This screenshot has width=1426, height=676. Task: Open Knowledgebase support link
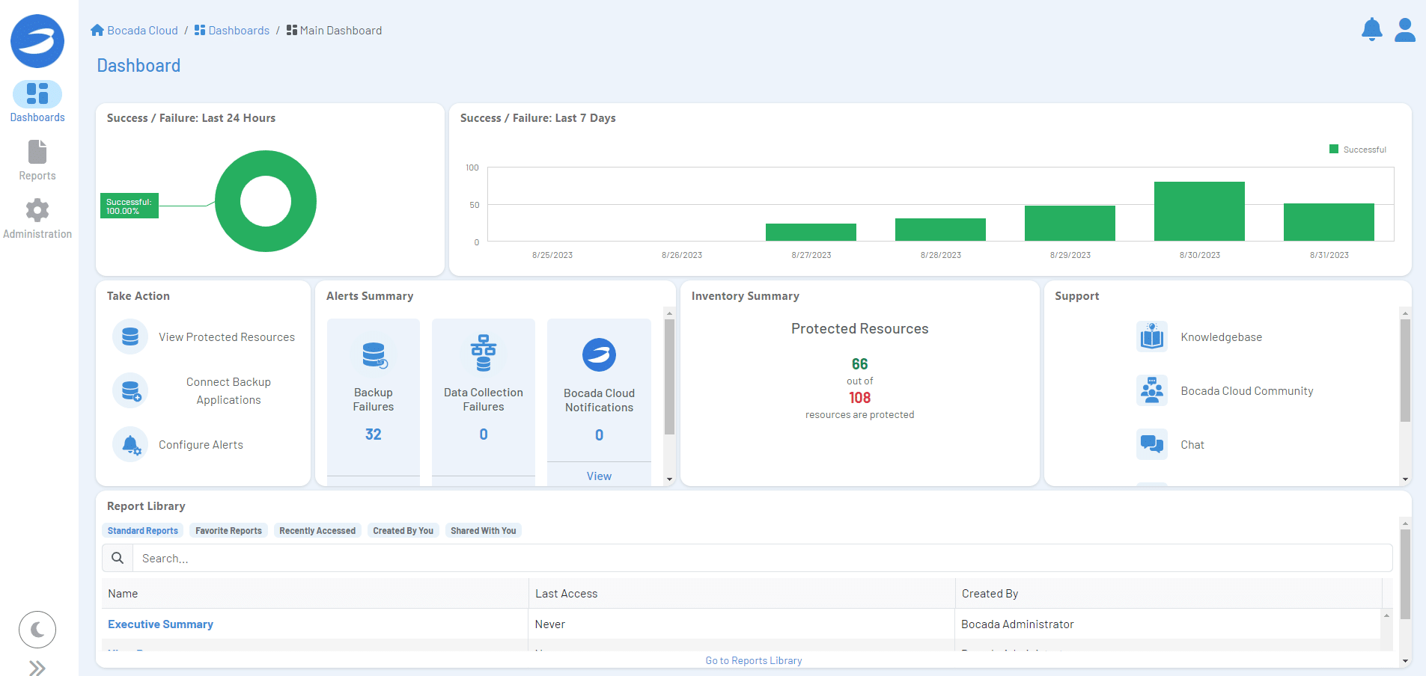click(1221, 337)
